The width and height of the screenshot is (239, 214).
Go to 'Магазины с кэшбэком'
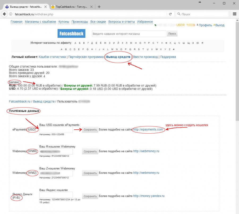[x=40, y=22]
